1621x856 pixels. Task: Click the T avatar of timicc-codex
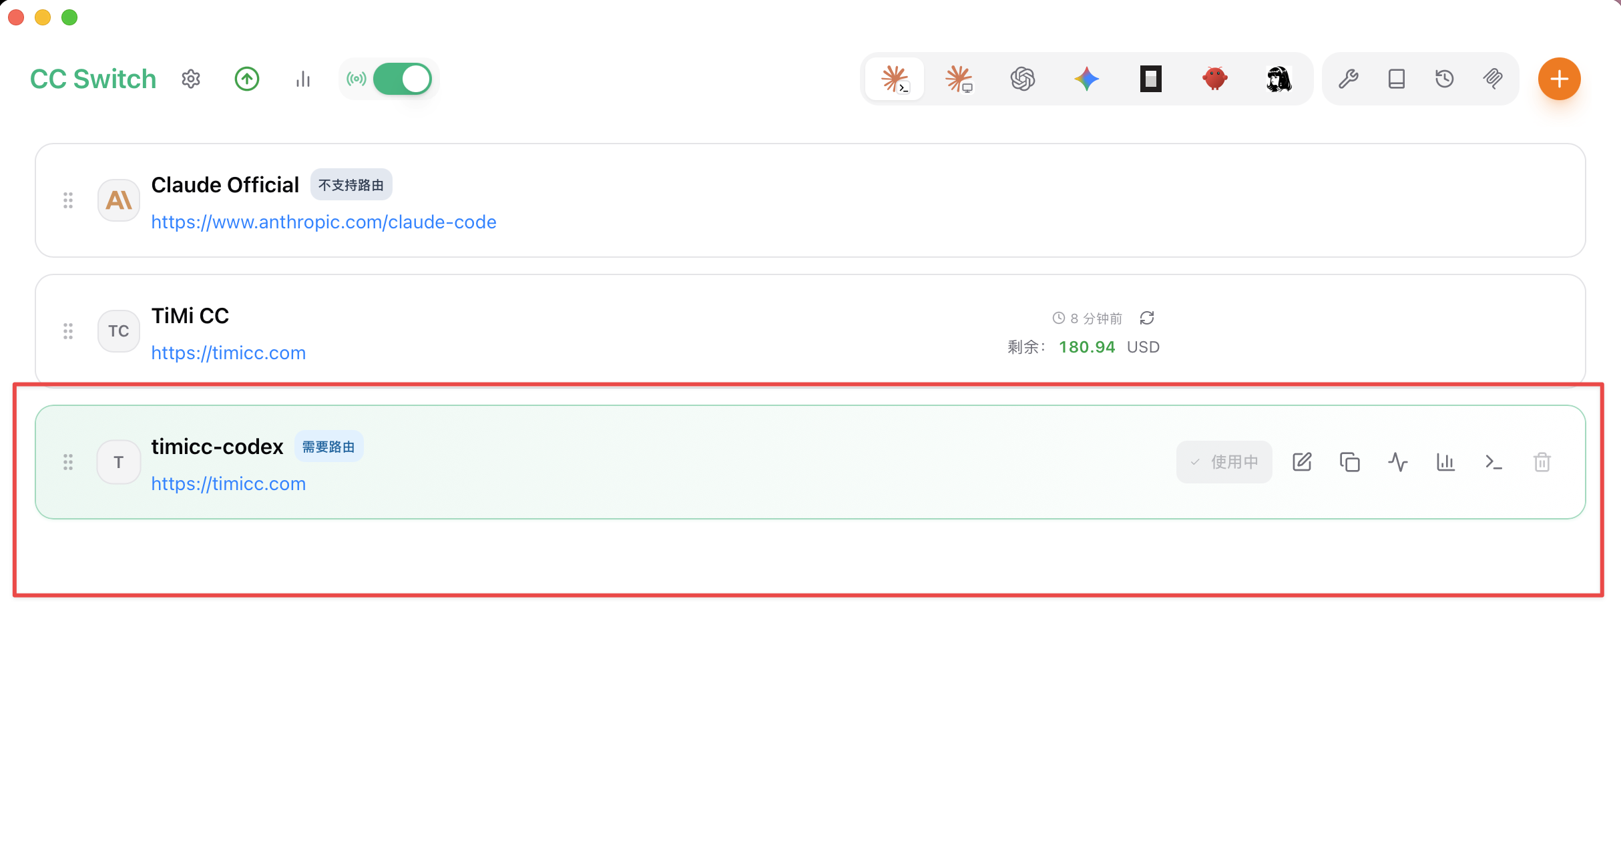coord(119,462)
